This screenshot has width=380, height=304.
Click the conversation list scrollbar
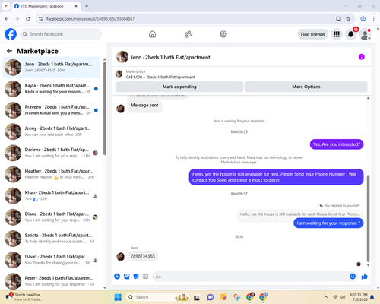(x=105, y=109)
